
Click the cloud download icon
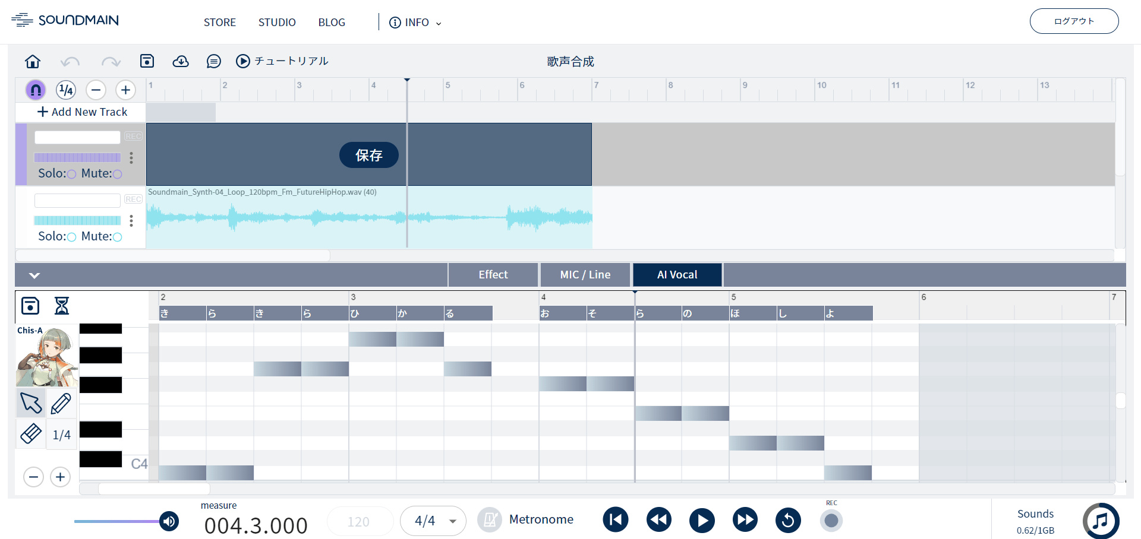(181, 61)
